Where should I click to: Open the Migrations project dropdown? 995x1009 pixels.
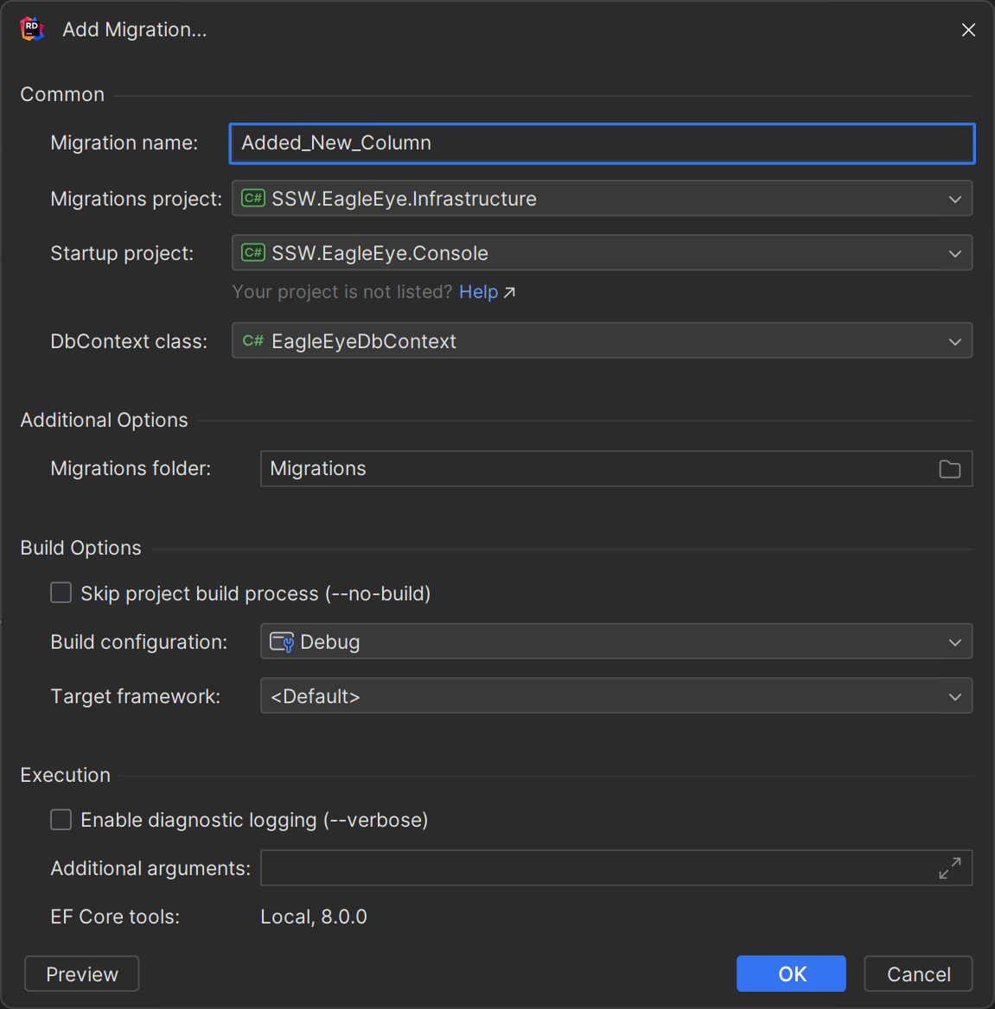pyautogui.click(x=954, y=199)
